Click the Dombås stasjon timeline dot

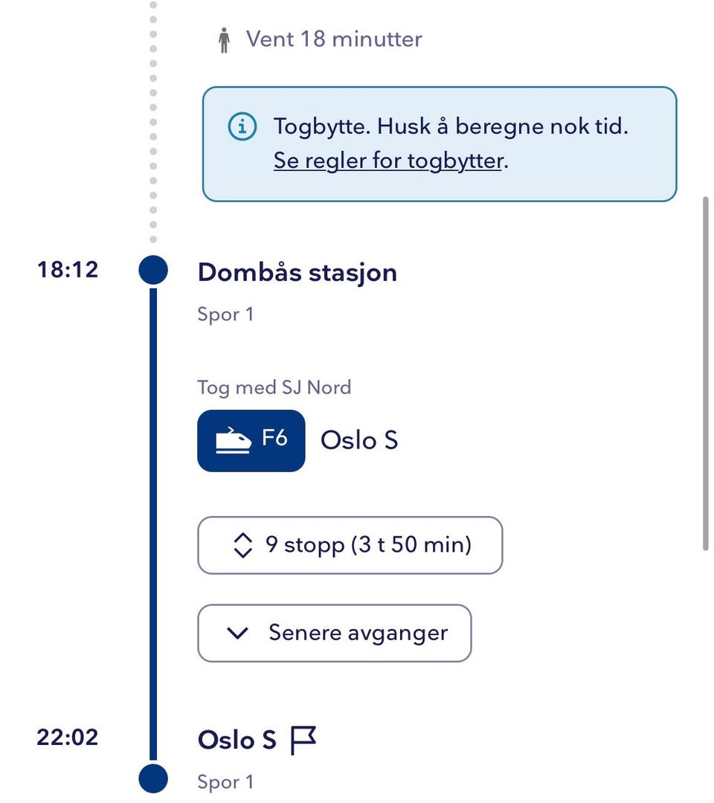(153, 269)
